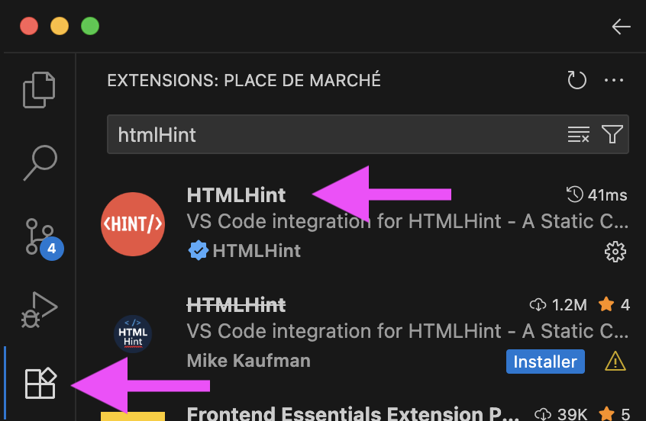Screen dimensions: 646x421
Task: Go back with the left arrow icon
Action: [621, 27]
